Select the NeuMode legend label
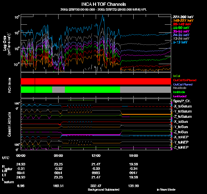Screen dimensions: 207x194 (x=180, y=88)
